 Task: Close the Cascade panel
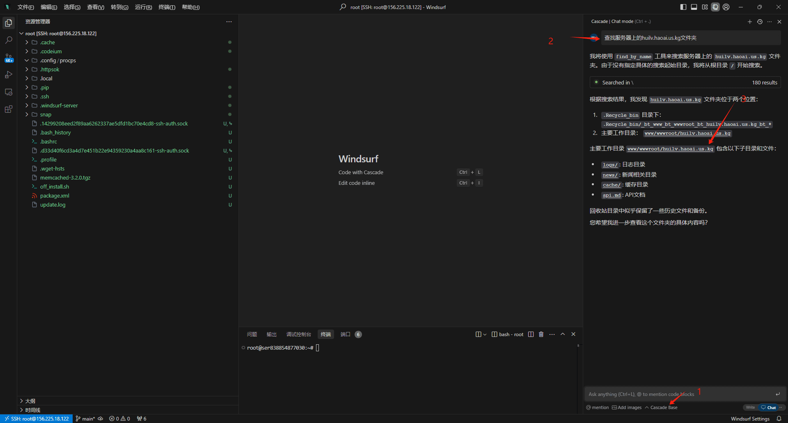(779, 22)
